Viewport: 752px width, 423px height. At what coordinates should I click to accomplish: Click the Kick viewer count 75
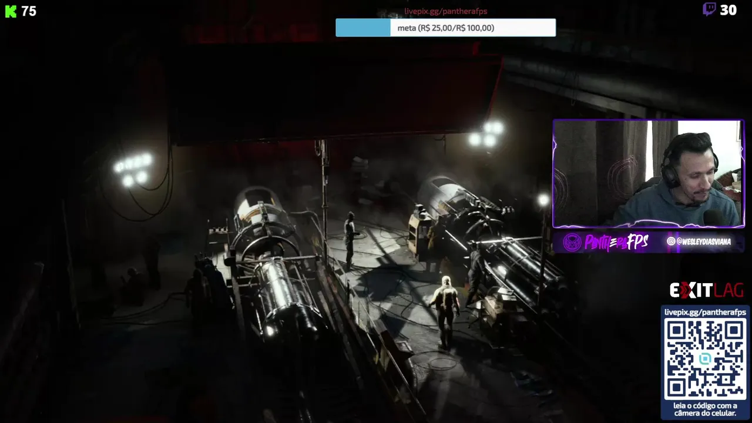[x=29, y=11]
